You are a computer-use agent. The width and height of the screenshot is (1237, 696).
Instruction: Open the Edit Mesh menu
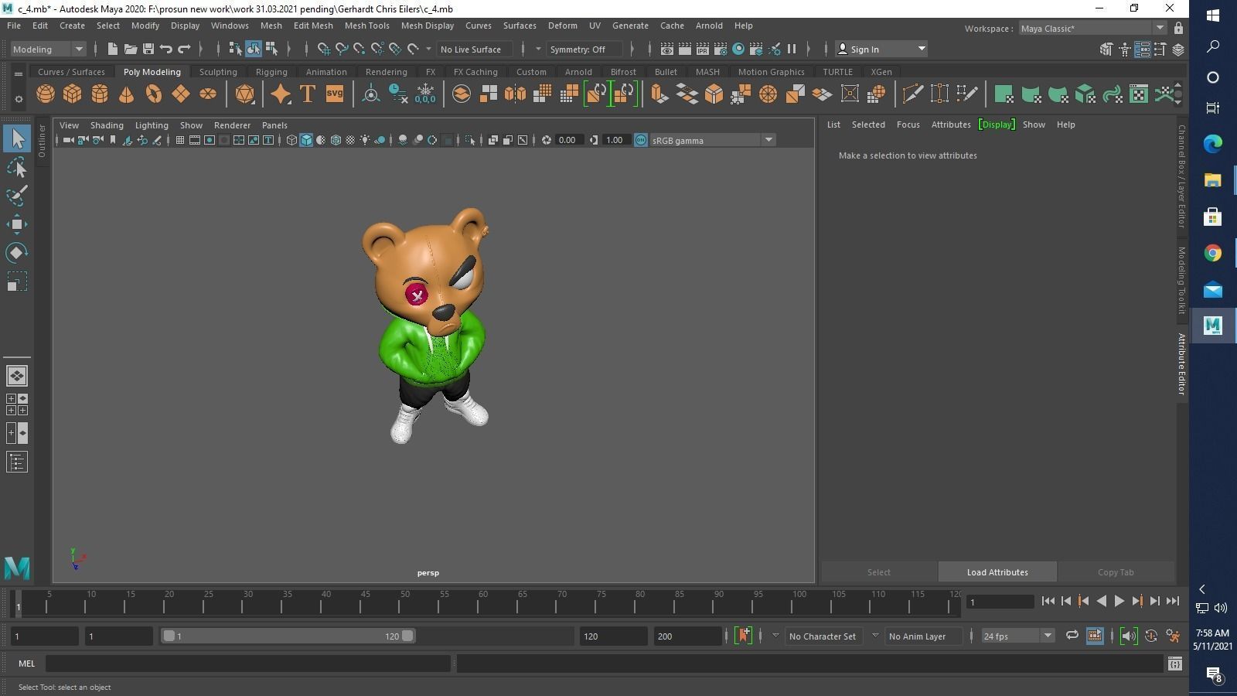(x=313, y=26)
